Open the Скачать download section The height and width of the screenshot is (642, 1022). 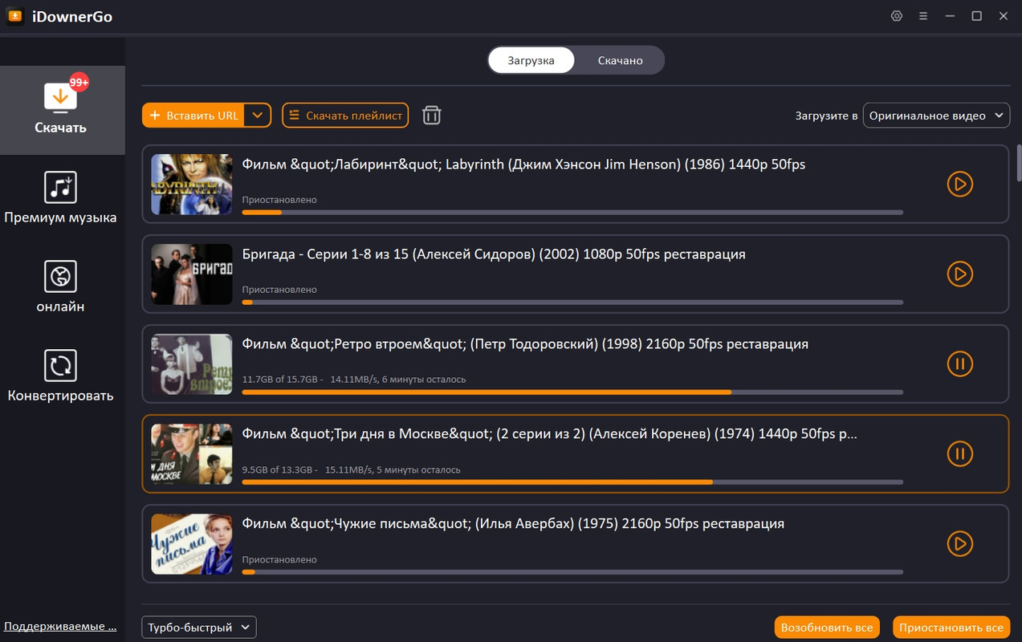tap(62, 110)
